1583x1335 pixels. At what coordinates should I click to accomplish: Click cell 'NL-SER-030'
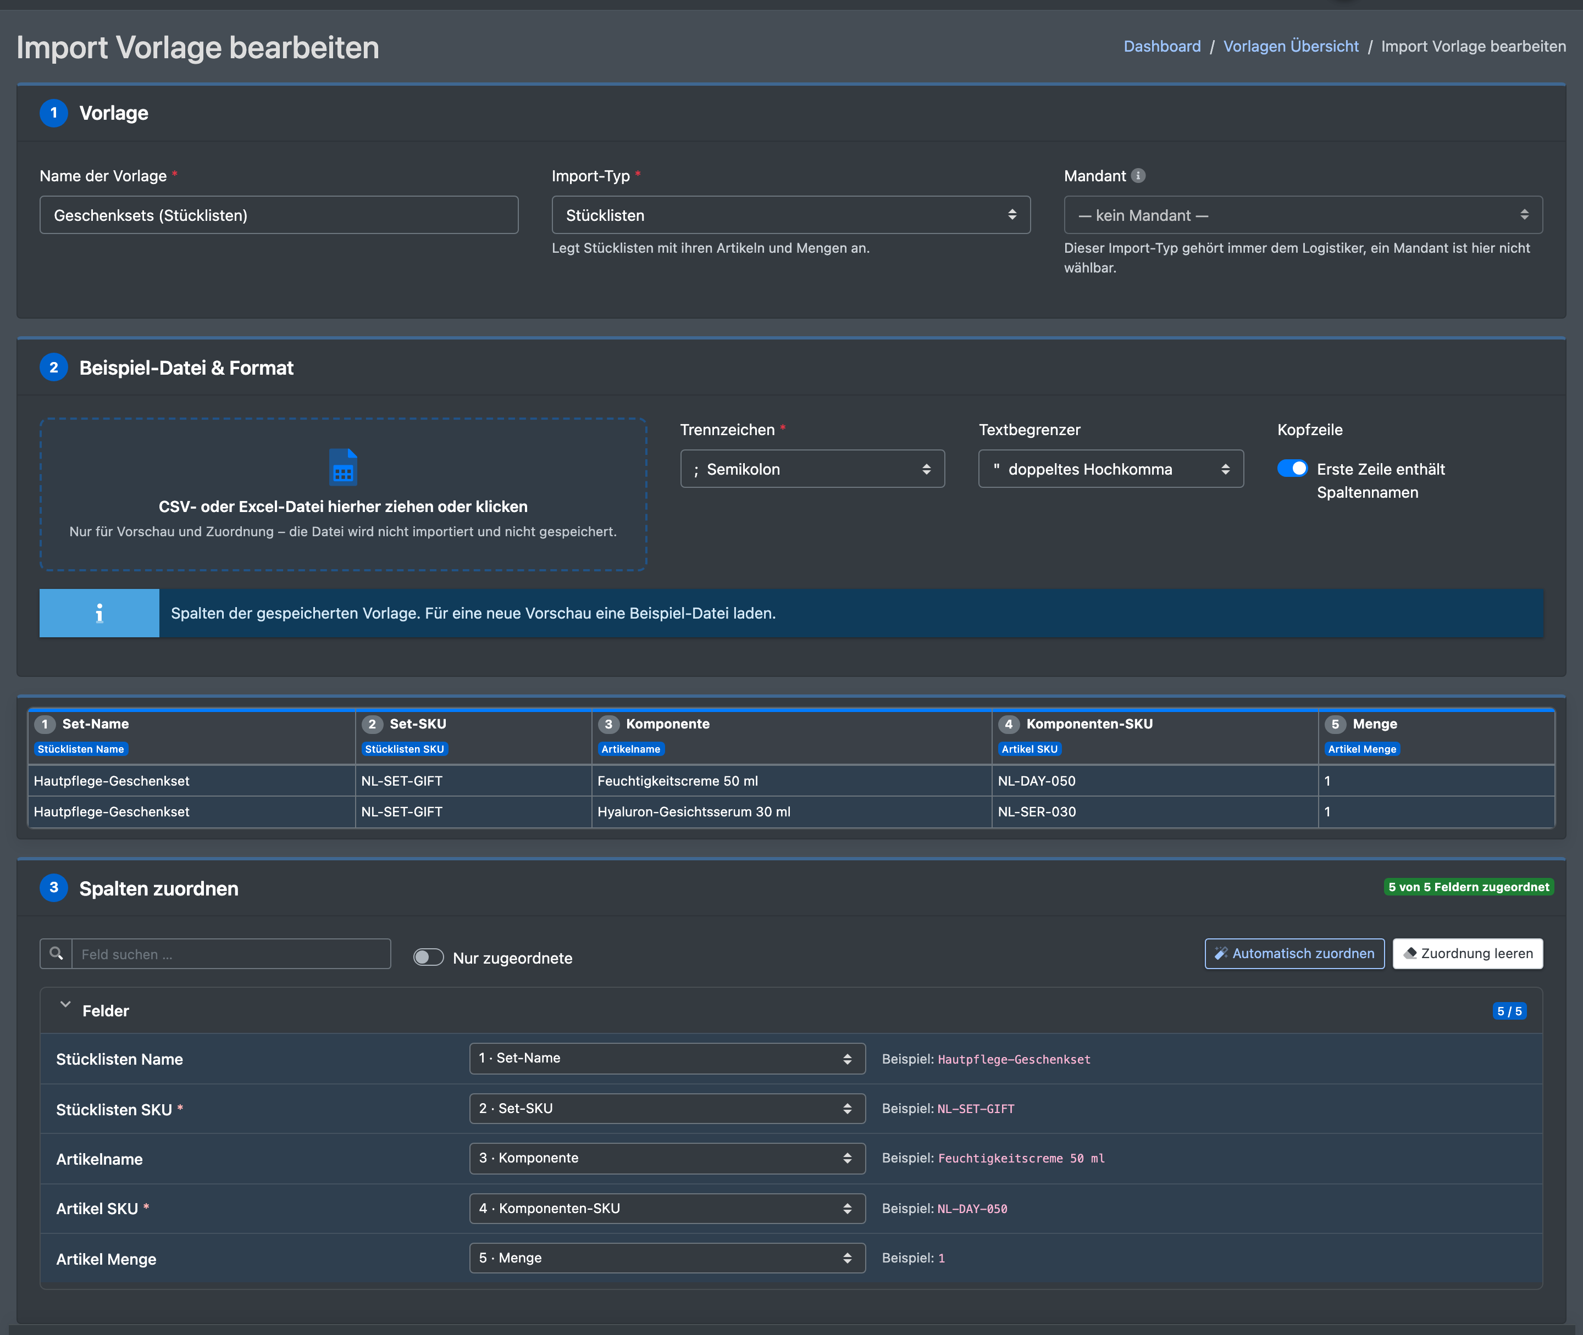pos(1155,812)
